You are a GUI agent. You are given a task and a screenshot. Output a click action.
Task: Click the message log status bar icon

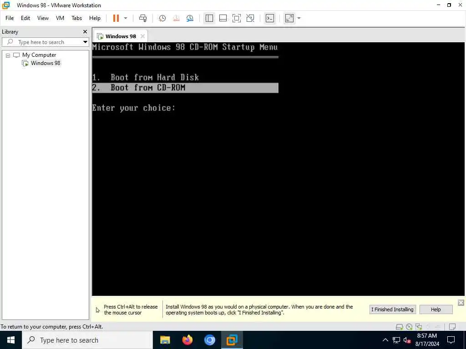pyautogui.click(x=452, y=327)
